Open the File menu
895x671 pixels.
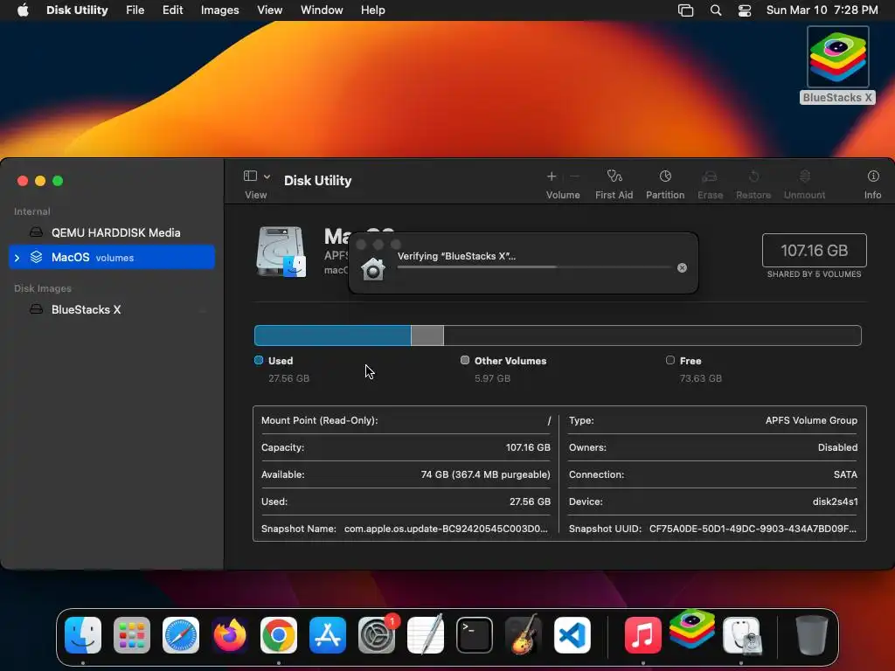(135, 10)
